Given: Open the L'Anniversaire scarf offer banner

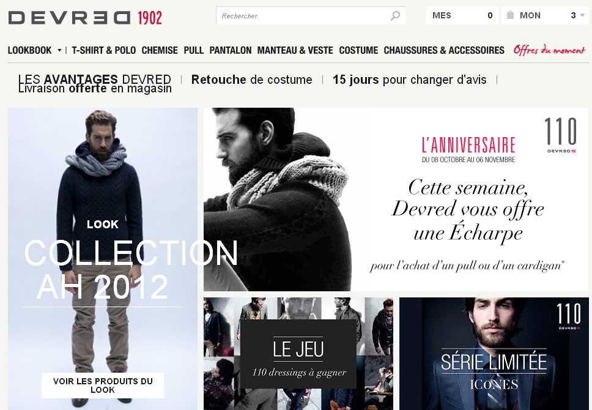Looking at the screenshot, I should click(396, 199).
